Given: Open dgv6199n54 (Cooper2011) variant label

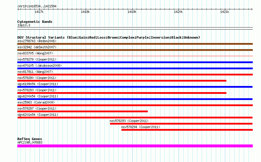Looking at the screenshot, I should pyautogui.click(x=38, y=84).
